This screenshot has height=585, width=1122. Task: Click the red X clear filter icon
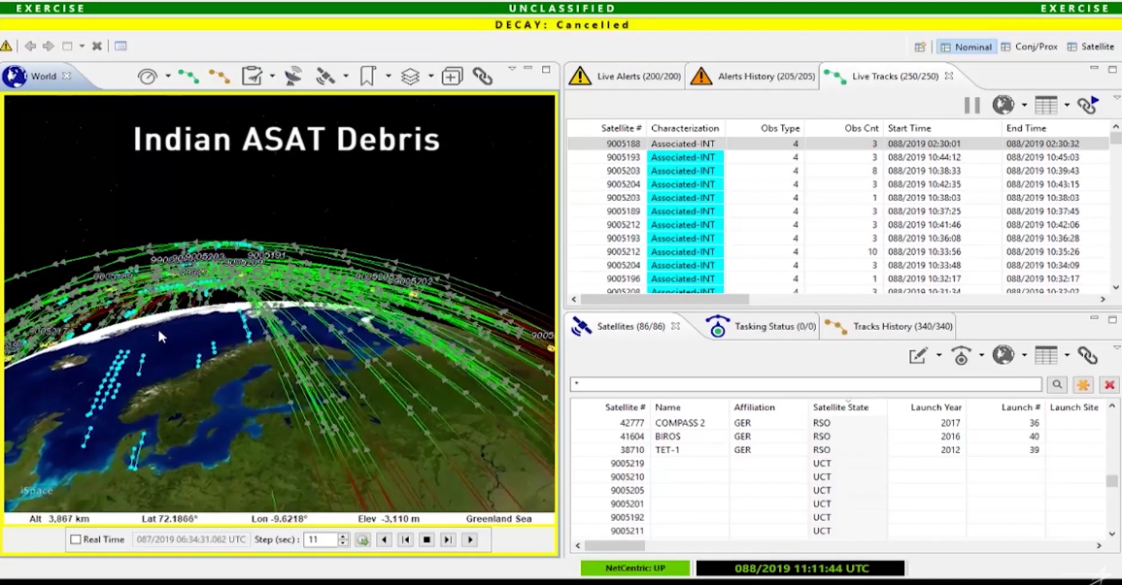1108,385
